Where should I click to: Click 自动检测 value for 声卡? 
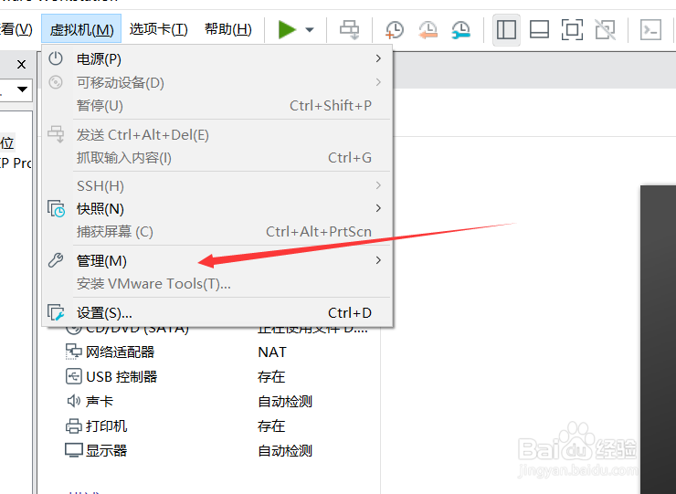pyautogui.click(x=285, y=402)
